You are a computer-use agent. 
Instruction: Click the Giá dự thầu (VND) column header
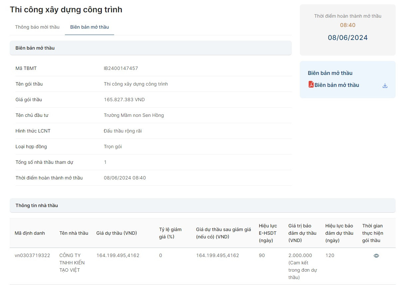click(116, 233)
